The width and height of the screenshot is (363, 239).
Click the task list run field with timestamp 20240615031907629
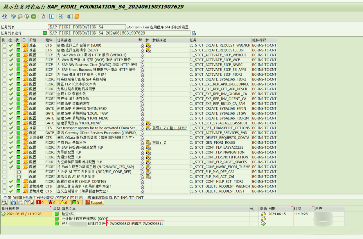(119, 33)
